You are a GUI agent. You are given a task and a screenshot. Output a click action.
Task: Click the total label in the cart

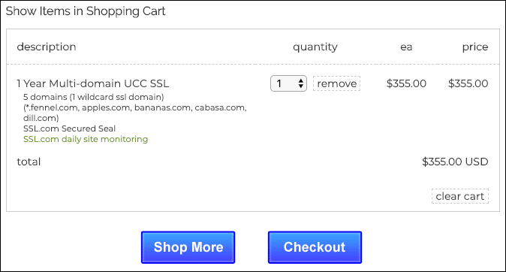pos(29,162)
